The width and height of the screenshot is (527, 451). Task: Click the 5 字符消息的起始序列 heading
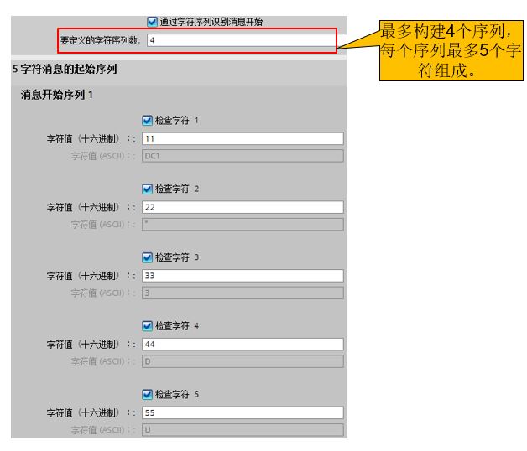(x=64, y=70)
